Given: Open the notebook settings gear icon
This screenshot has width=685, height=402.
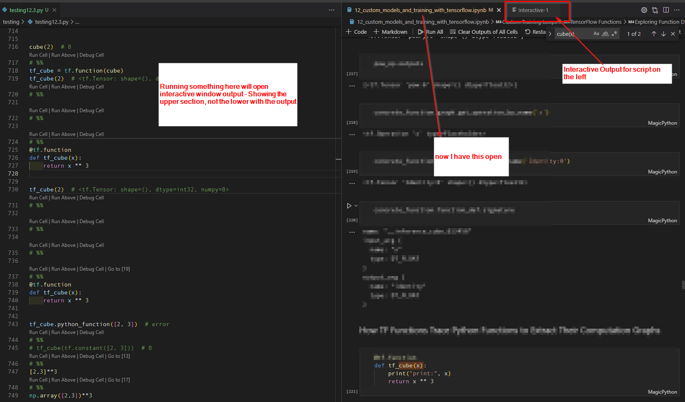Looking at the screenshot, I should [644, 10].
